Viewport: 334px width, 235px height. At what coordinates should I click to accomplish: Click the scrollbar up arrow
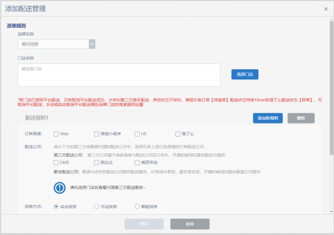(x=332, y=20)
